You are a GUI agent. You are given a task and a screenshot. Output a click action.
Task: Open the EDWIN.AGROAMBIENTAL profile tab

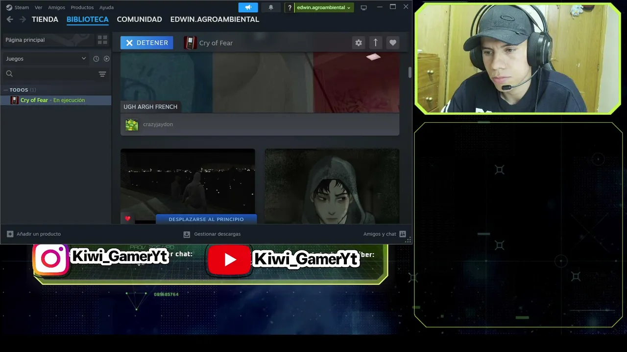coord(215,19)
